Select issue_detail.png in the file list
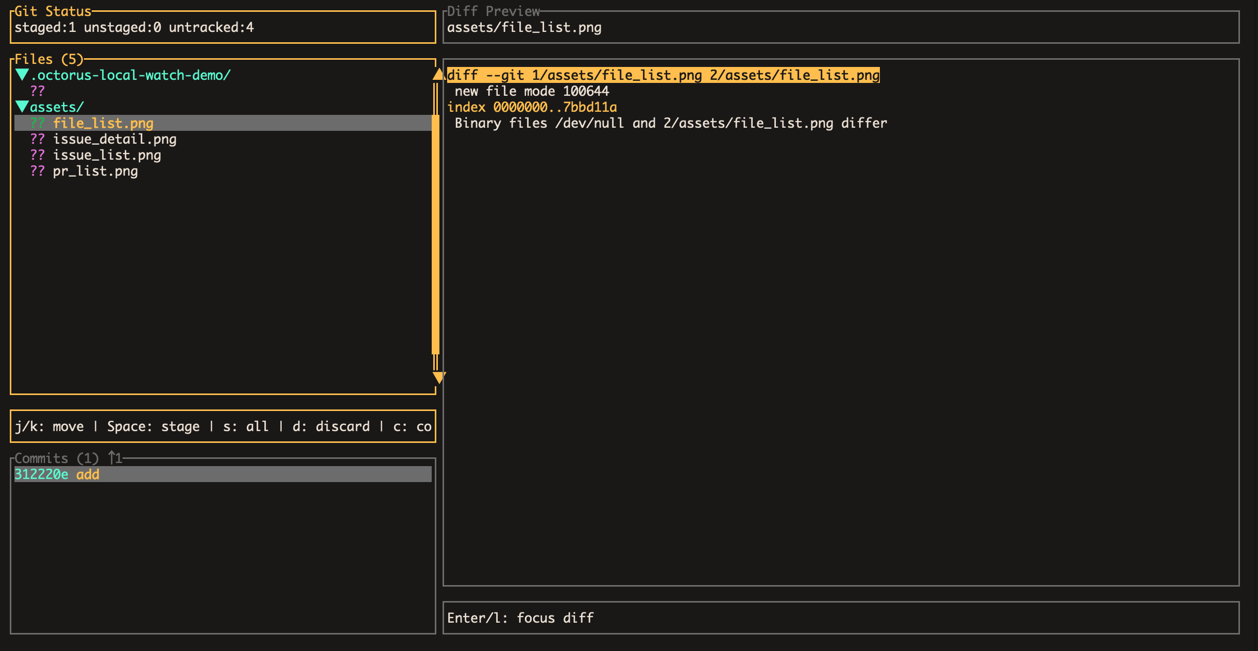The image size is (1258, 651). coord(114,139)
